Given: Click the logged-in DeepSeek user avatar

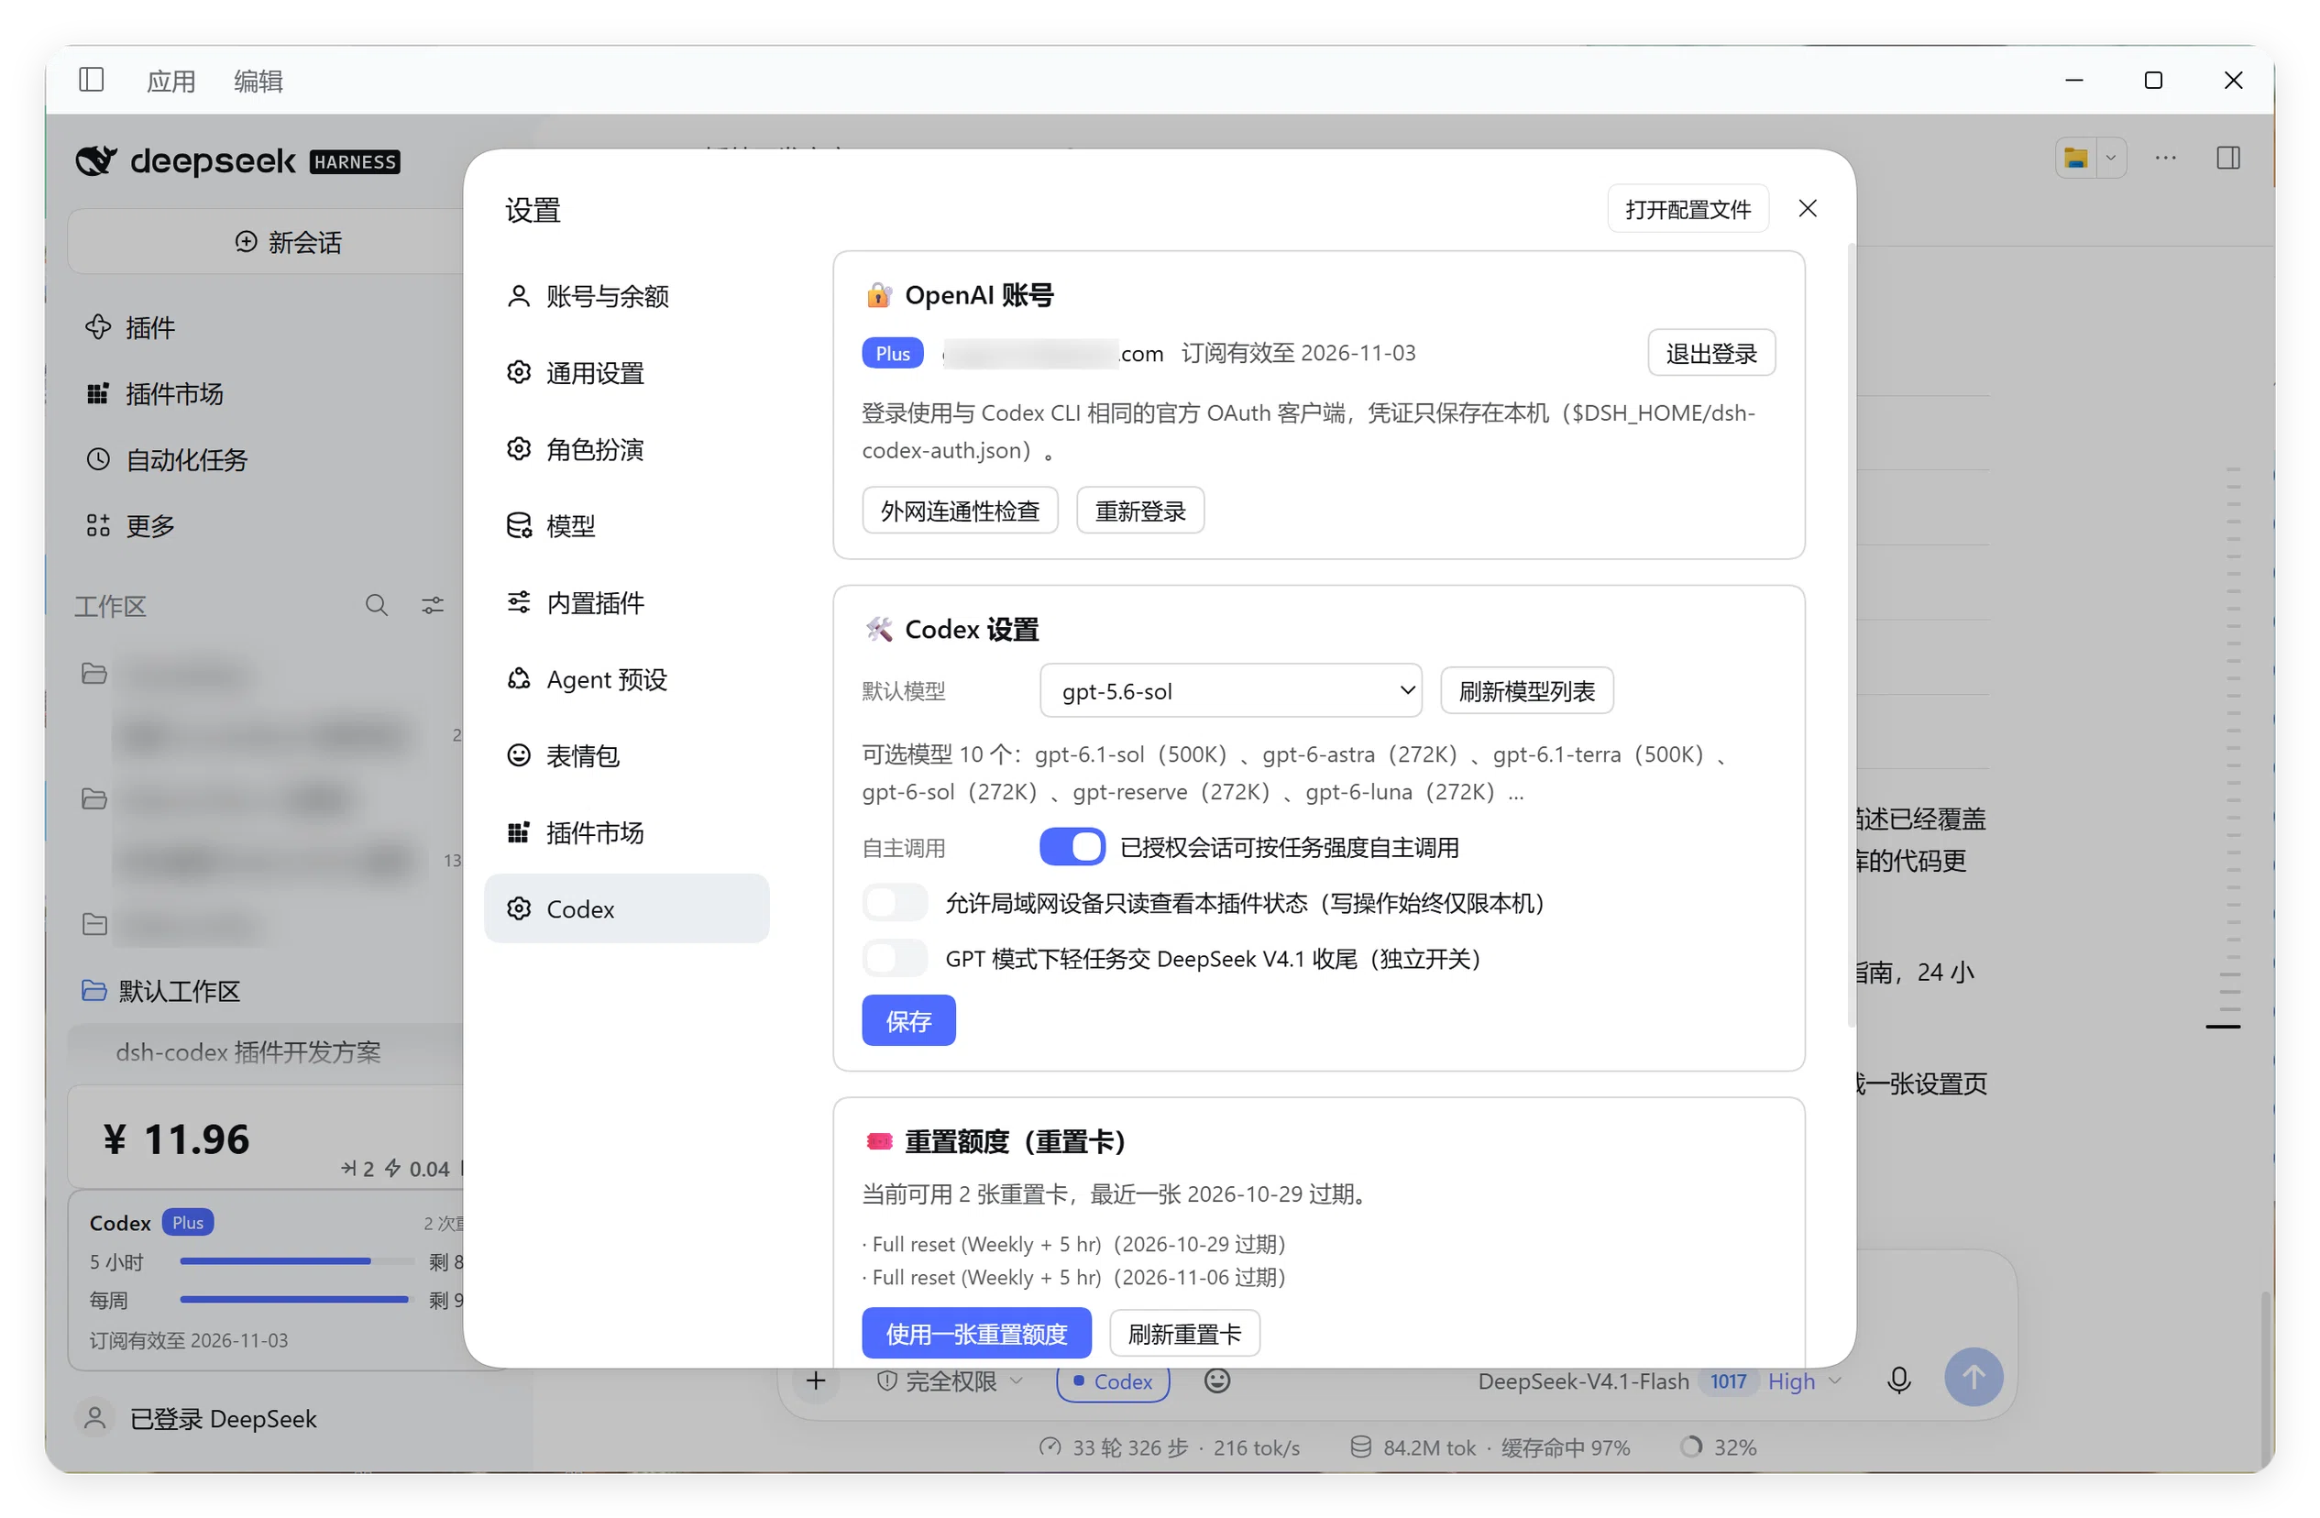Looking at the screenshot, I should tap(94, 1417).
